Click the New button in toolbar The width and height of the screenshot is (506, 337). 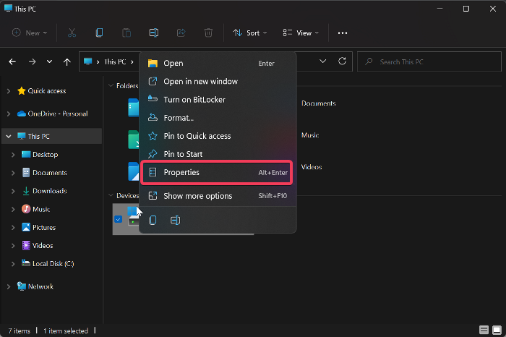[x=30, y=33]
